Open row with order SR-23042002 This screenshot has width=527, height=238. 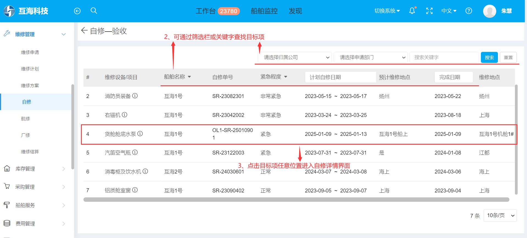click(299, 115)
